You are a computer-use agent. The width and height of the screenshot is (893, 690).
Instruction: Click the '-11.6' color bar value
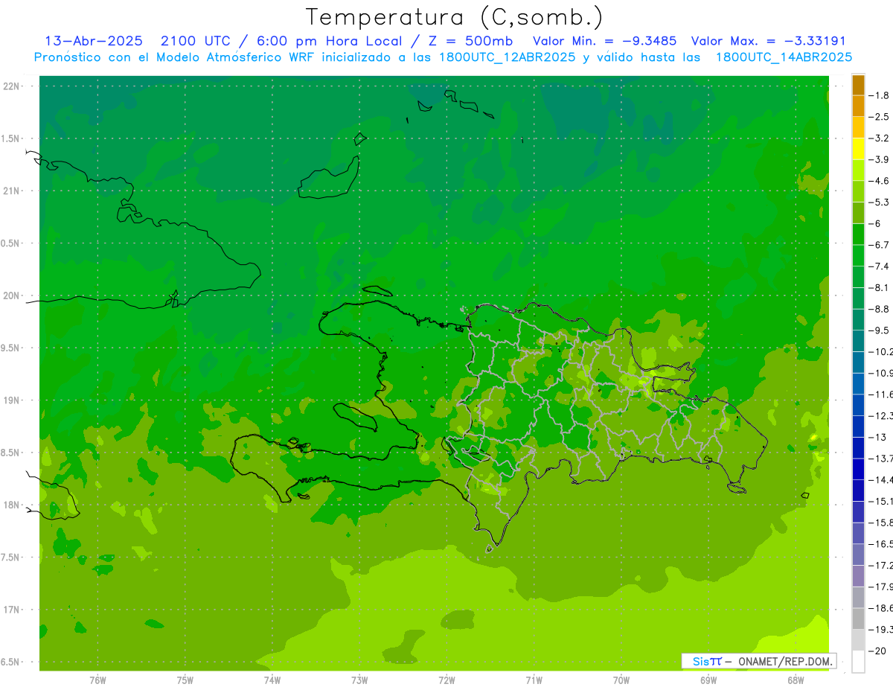[881, 394]
